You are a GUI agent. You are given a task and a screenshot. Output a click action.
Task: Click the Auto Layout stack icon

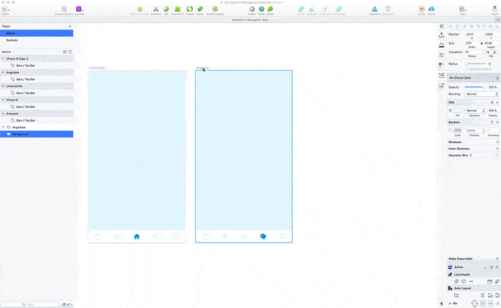(x=457, y=295)
